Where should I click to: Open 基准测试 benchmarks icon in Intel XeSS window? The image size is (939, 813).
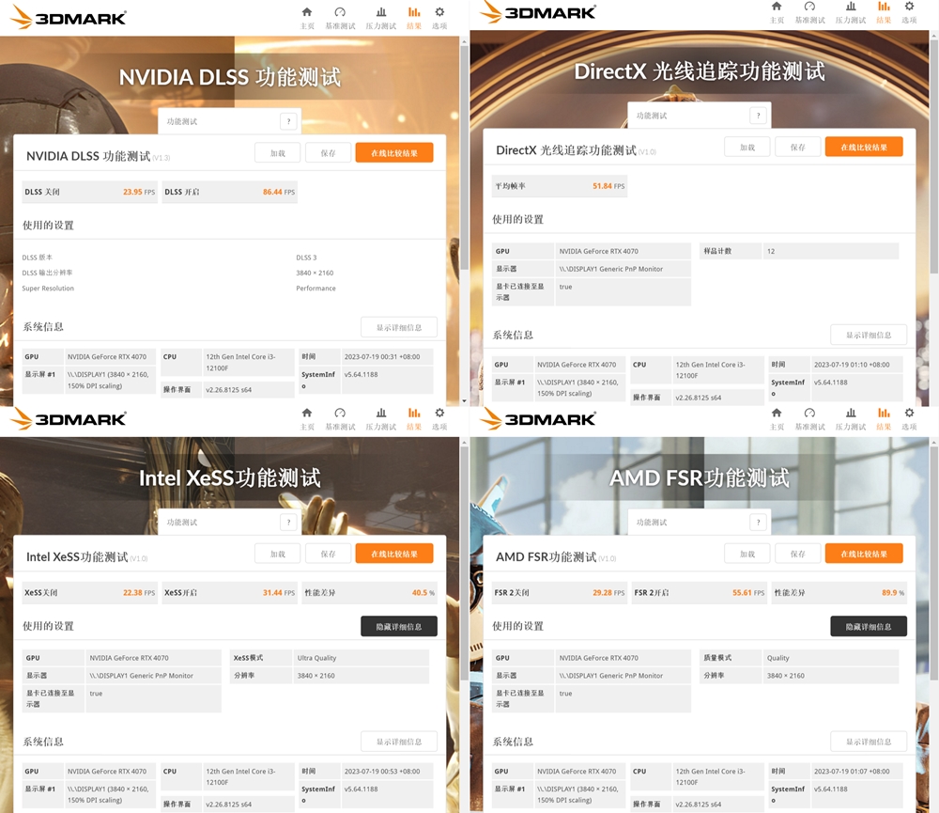[340, 413]
